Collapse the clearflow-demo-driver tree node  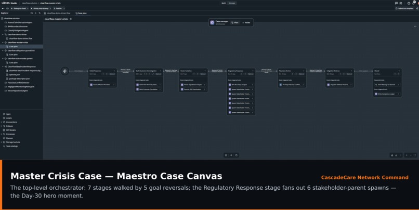(x=3, y=34)
